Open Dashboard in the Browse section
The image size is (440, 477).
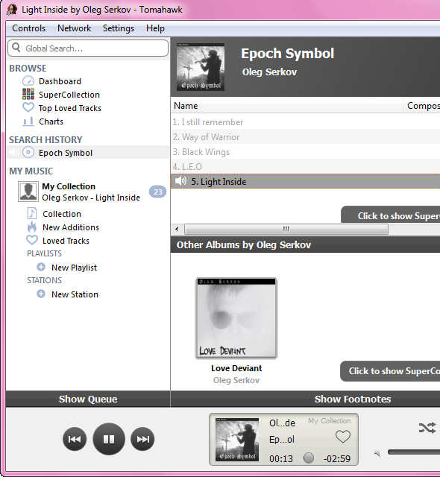60,81
